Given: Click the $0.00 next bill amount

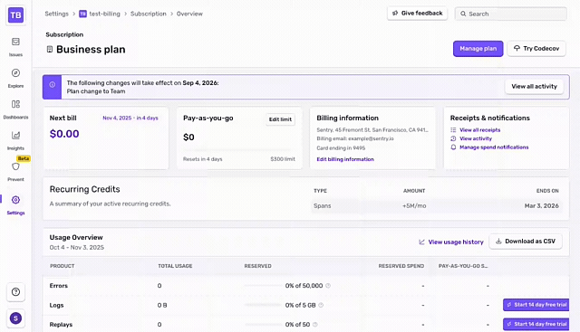Looking at the screenshot, I should [64, 134].
